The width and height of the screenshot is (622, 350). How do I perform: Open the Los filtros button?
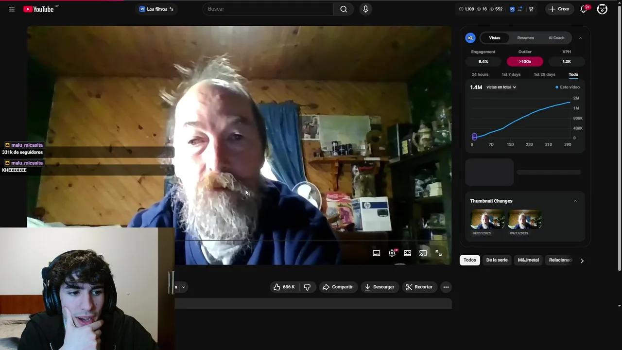point(156,9)
